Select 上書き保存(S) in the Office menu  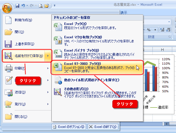pos(27,44)
